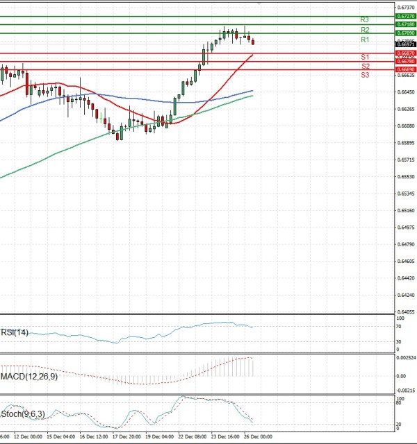Click the RSI(14) indicator label
417x444 pixels.
[15, 333]
